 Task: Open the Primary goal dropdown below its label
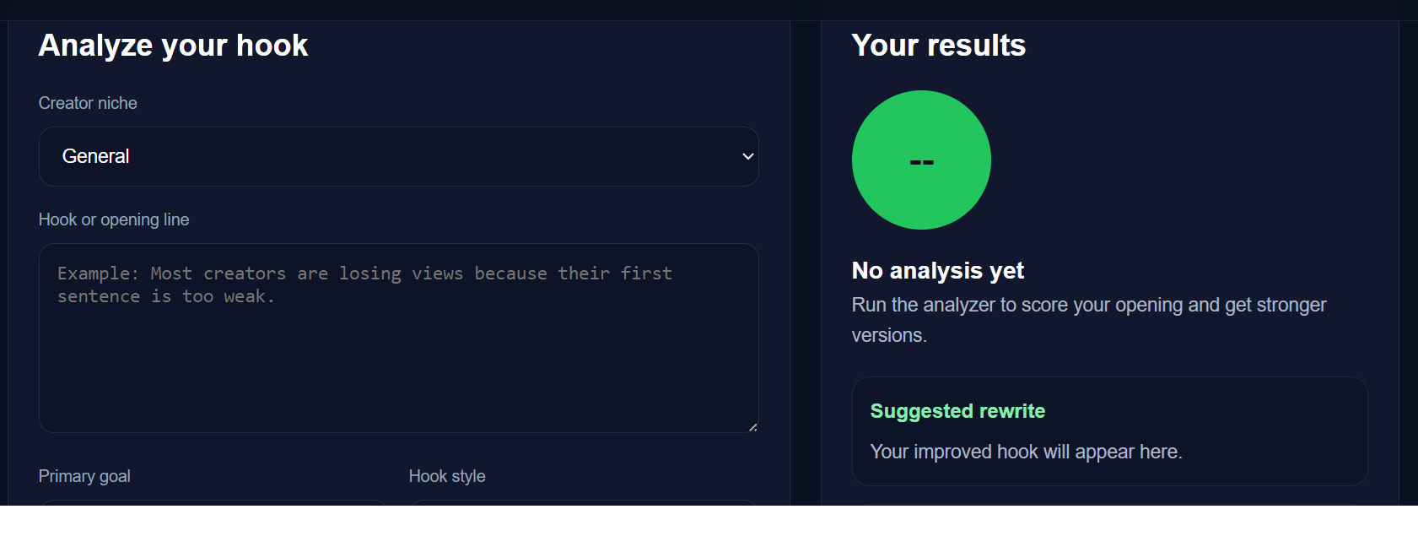(x=213, y=502)
